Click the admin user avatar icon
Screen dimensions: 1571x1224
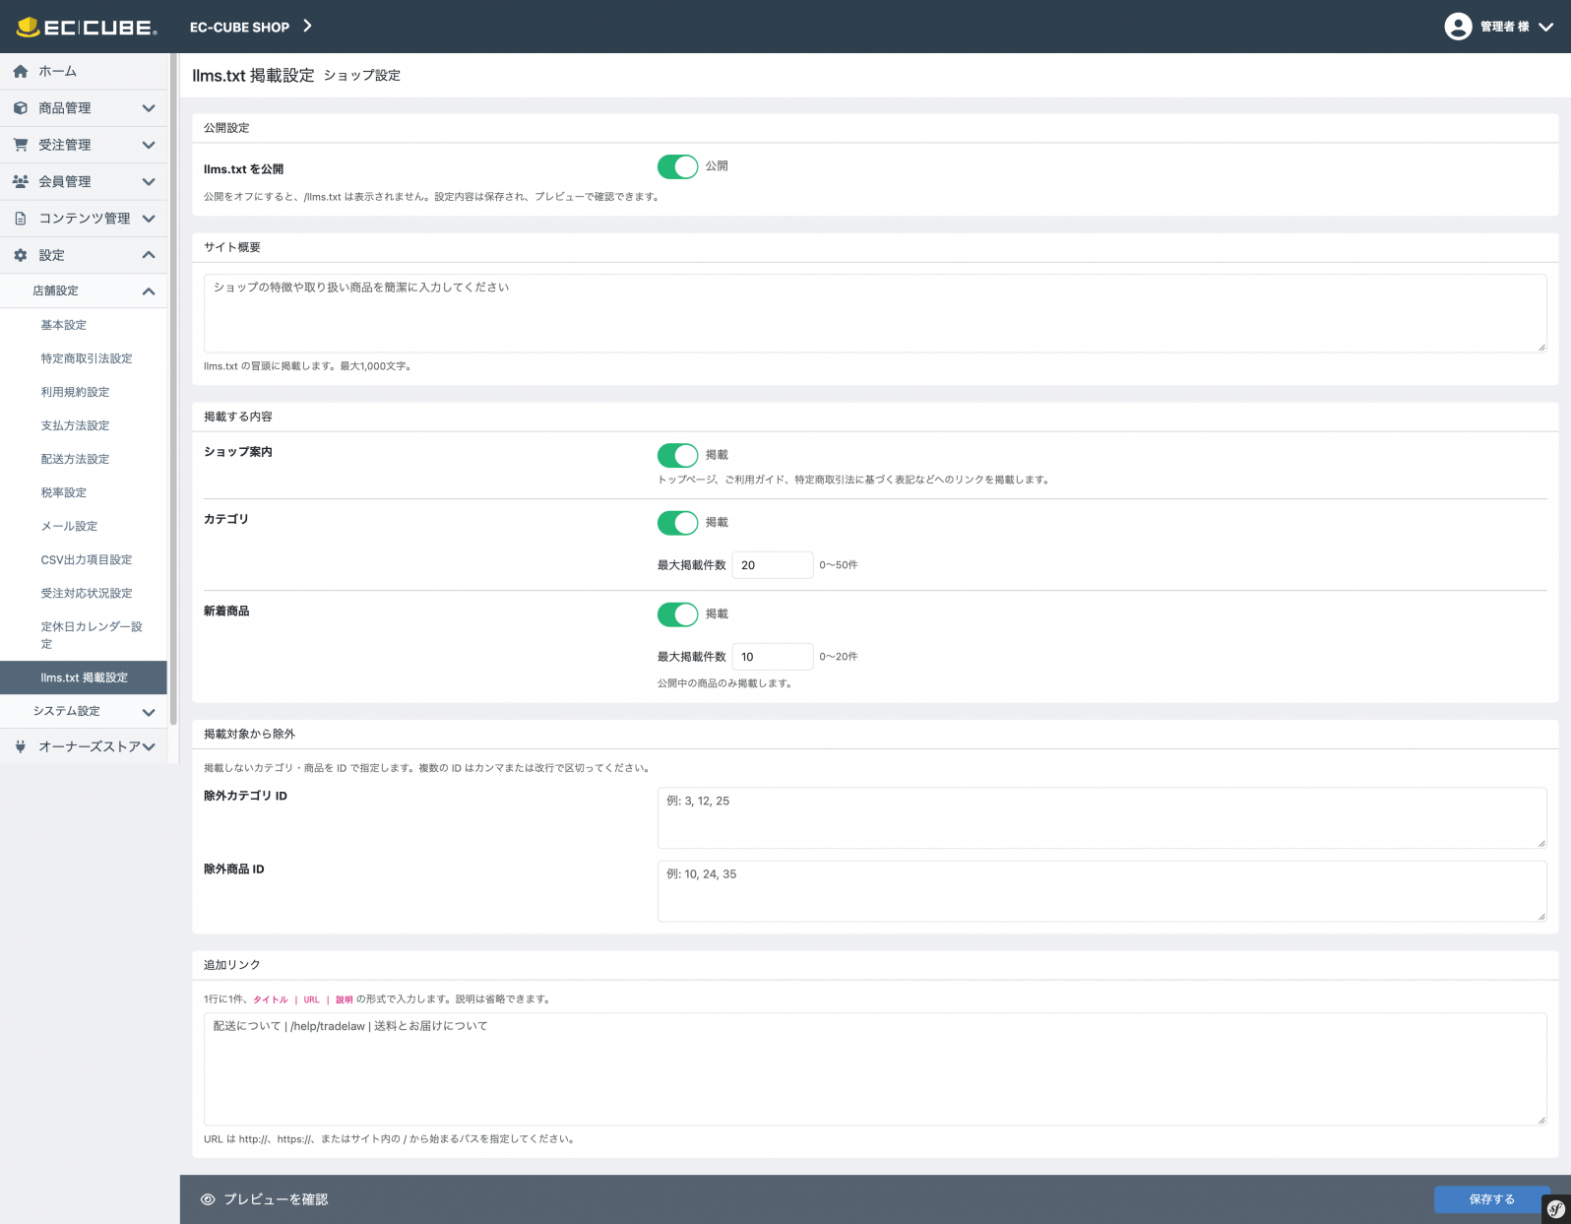point(1458,27)
